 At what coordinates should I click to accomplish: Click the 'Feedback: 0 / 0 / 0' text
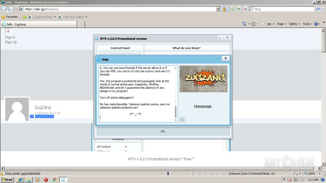pos(47,113)
